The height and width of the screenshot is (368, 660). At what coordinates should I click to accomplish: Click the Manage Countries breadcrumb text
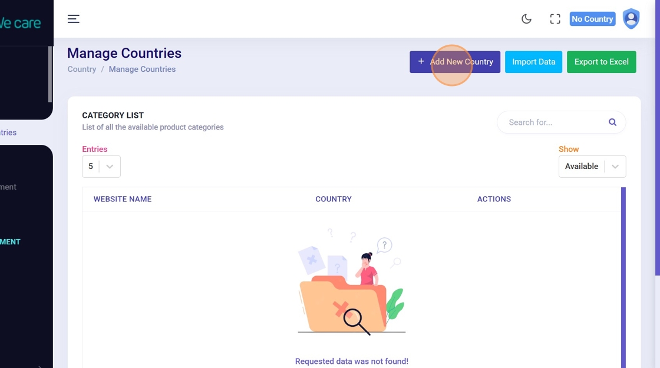pyautogui.click(x=142, y=69)
